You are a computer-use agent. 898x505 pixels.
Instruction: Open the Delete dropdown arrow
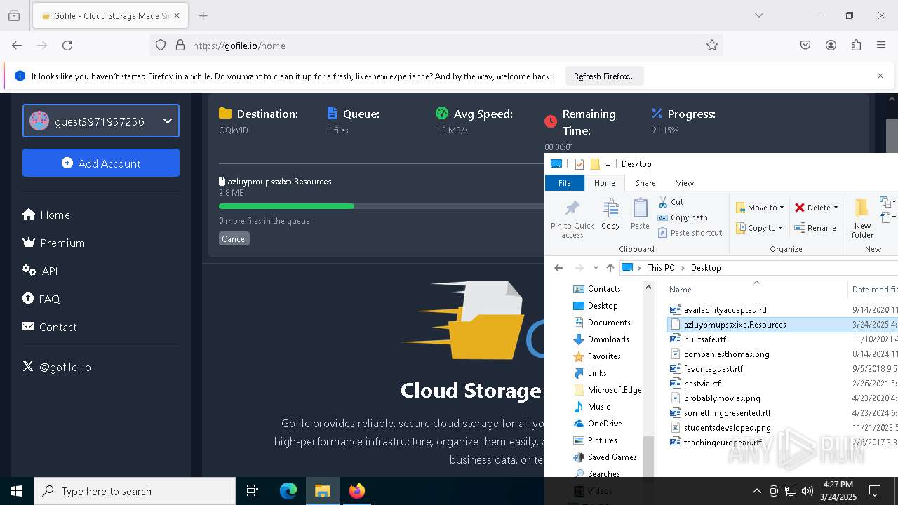pyautogui.click(x=836, y=208)
